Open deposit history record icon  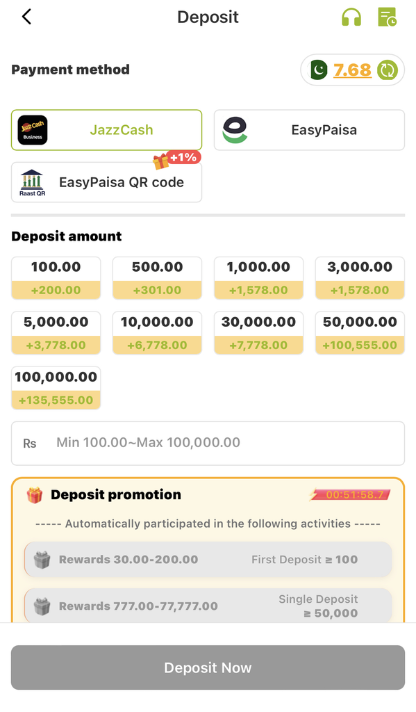[x=387, y=17]
